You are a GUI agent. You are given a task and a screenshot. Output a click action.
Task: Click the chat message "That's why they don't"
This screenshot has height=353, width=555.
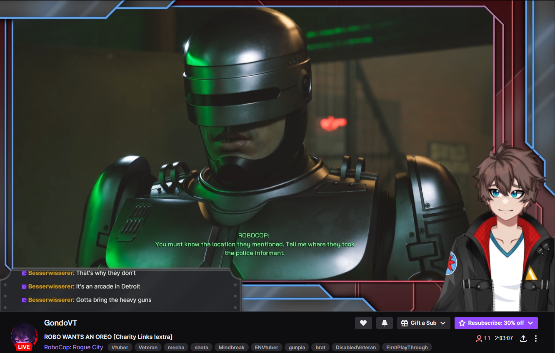click(x=106, y=273)
